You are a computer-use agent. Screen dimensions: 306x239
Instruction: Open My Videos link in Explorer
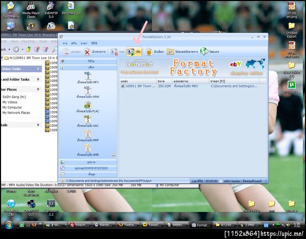click(x=10, y=102)
